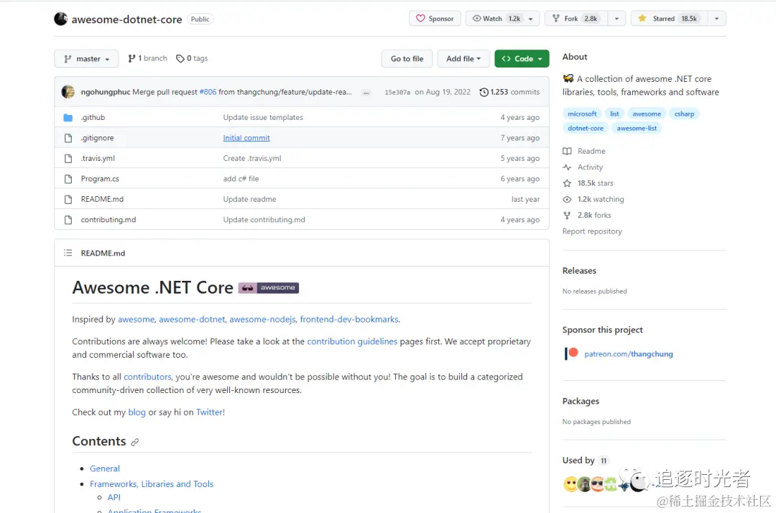Copy Contents heading anchor link icon
Screen dimensions: 776x513
(134, 443)
